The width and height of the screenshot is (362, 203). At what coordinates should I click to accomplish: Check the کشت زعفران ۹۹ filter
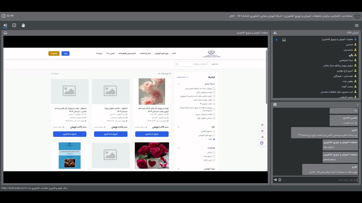[x=214, y=104]
